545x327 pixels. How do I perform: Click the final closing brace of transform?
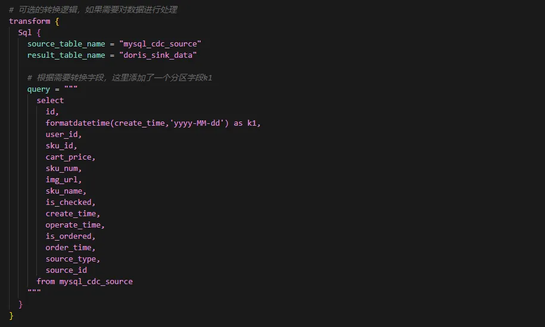point(11,316)
